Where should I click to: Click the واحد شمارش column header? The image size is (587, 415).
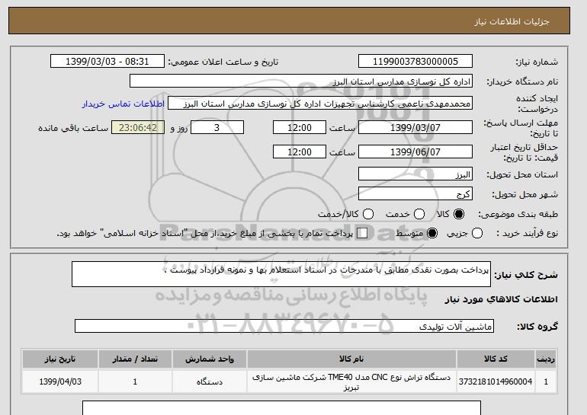tap(210, 359)
